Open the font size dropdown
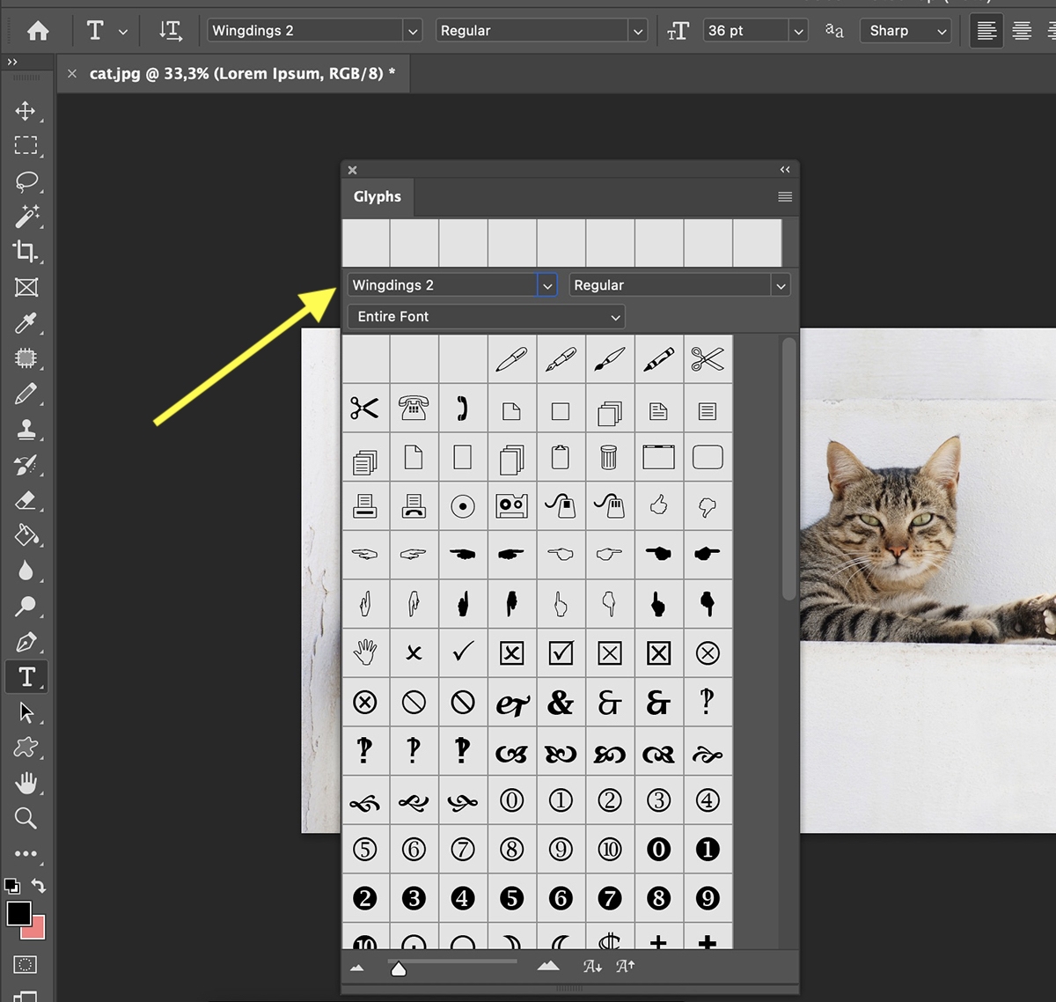The height and width of the screenshot is (1002, 1056). pos(798,32)
